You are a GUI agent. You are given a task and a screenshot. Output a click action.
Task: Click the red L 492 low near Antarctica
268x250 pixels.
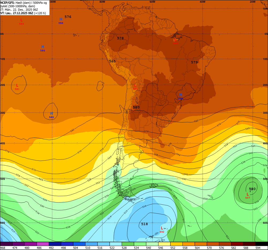[162, 228]
